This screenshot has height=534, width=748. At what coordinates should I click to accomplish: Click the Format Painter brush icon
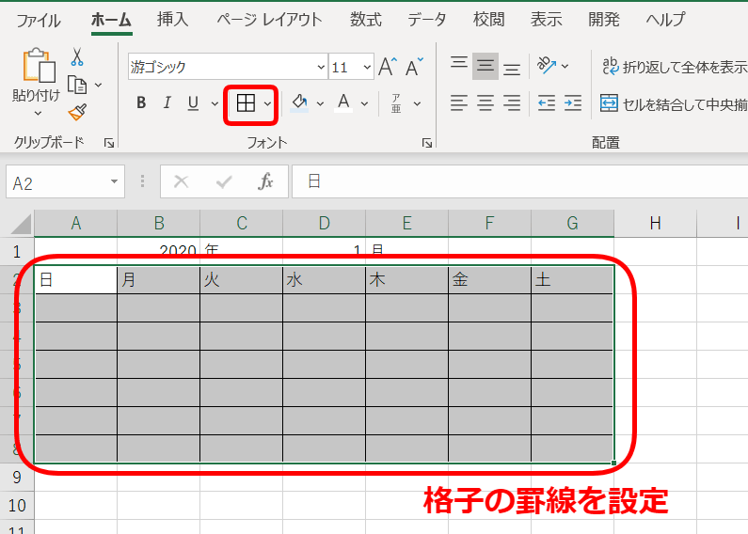[78, 113]
